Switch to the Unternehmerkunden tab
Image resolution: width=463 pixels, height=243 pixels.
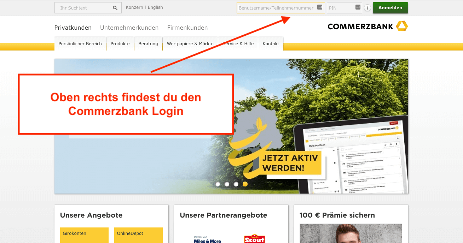pyautogui.click(x=129, y=28)
